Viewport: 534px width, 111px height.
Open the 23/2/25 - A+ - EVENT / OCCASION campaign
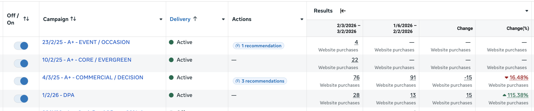point(86,42)
